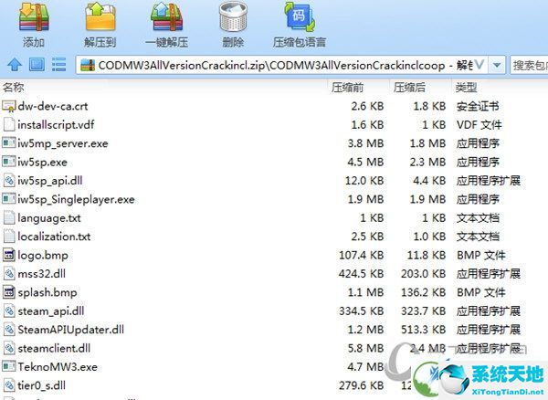Click the VDF 文件 type cell
This screenshot has height=400, width=548.
coord(479,125)
